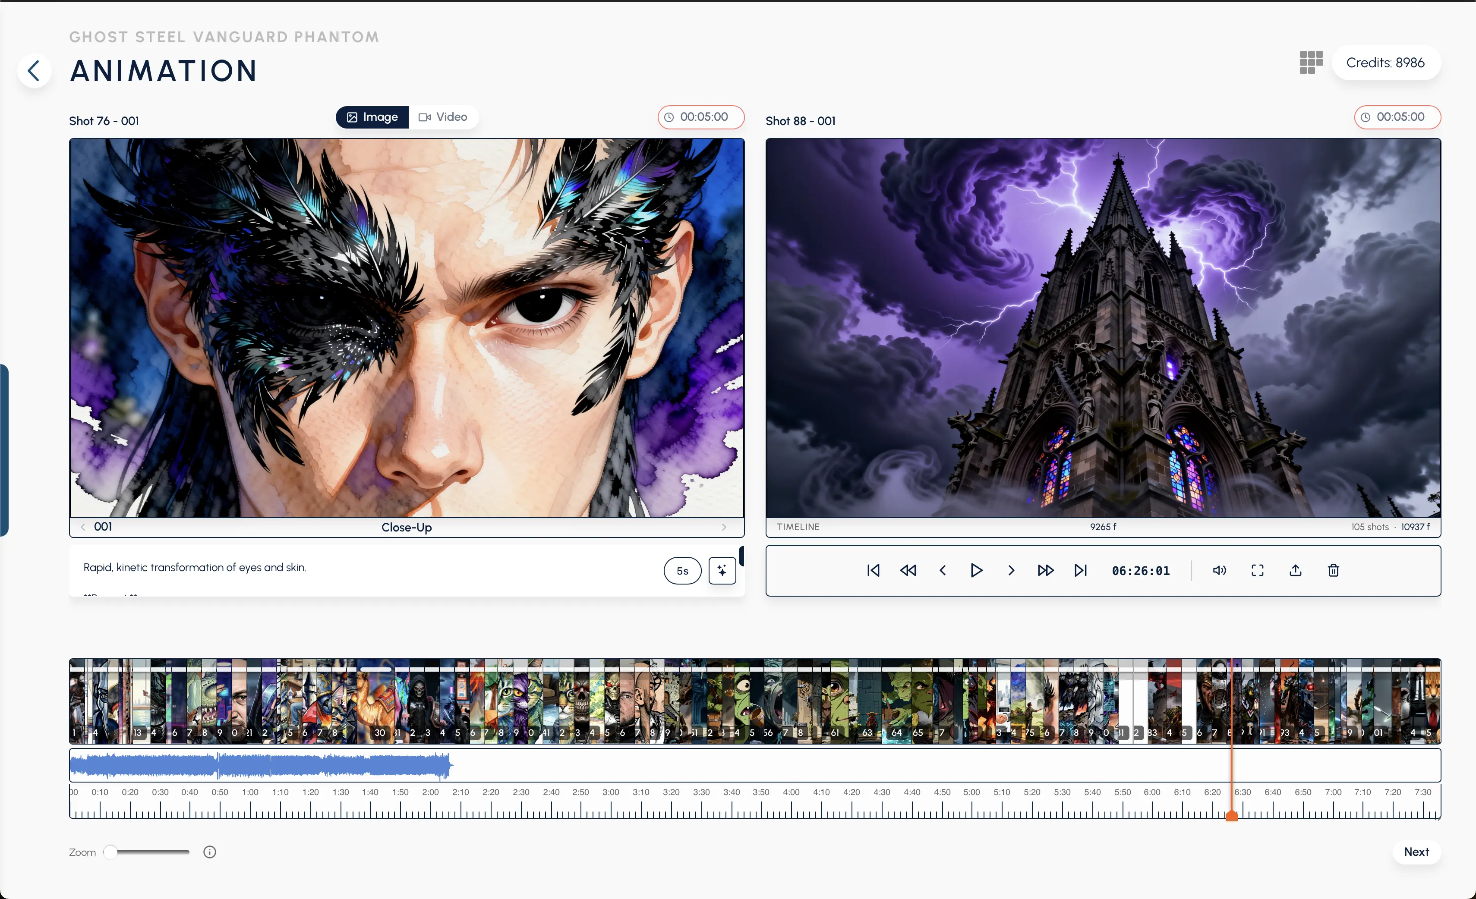Click ruler mark at 6:00
1476x899 pixels.
(1152, 792)
